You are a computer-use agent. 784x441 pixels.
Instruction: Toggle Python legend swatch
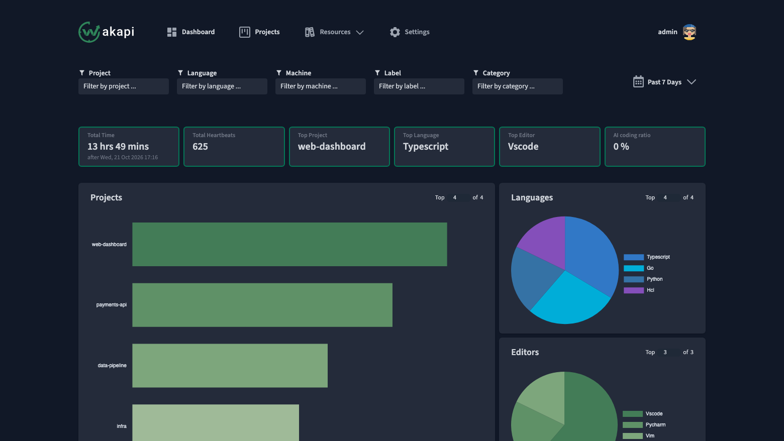[x=634, y=279]
